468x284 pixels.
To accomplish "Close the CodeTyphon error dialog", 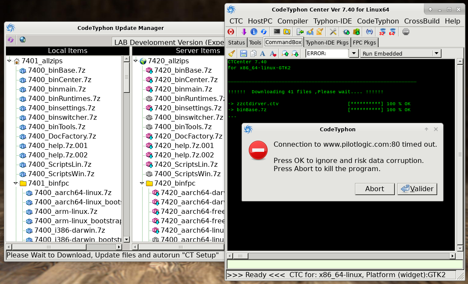I will point(436,129).
